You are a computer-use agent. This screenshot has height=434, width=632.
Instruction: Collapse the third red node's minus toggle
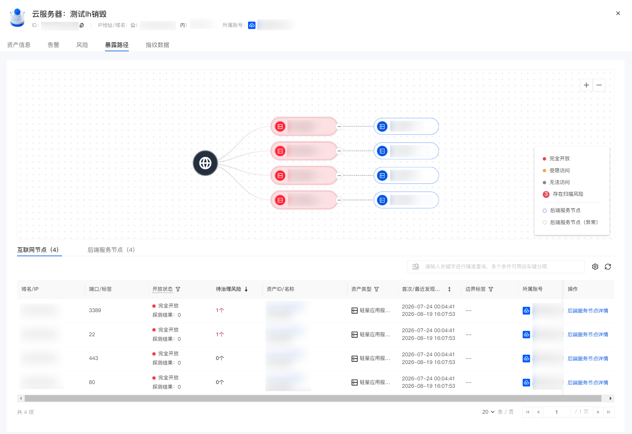point(339,175)
